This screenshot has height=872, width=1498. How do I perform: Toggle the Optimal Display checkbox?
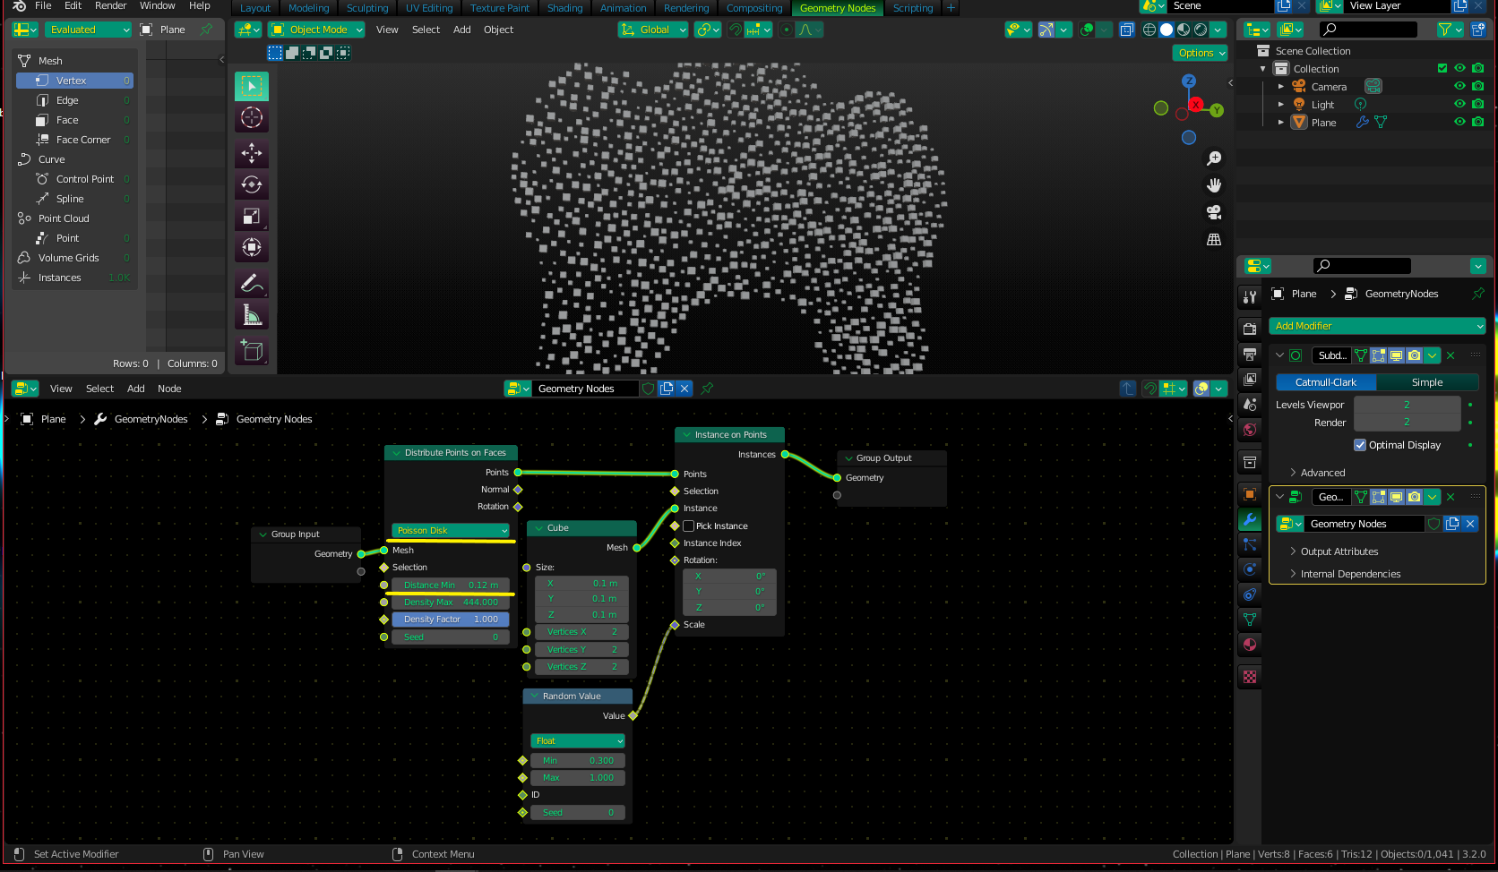click(x=1360, y=445)
